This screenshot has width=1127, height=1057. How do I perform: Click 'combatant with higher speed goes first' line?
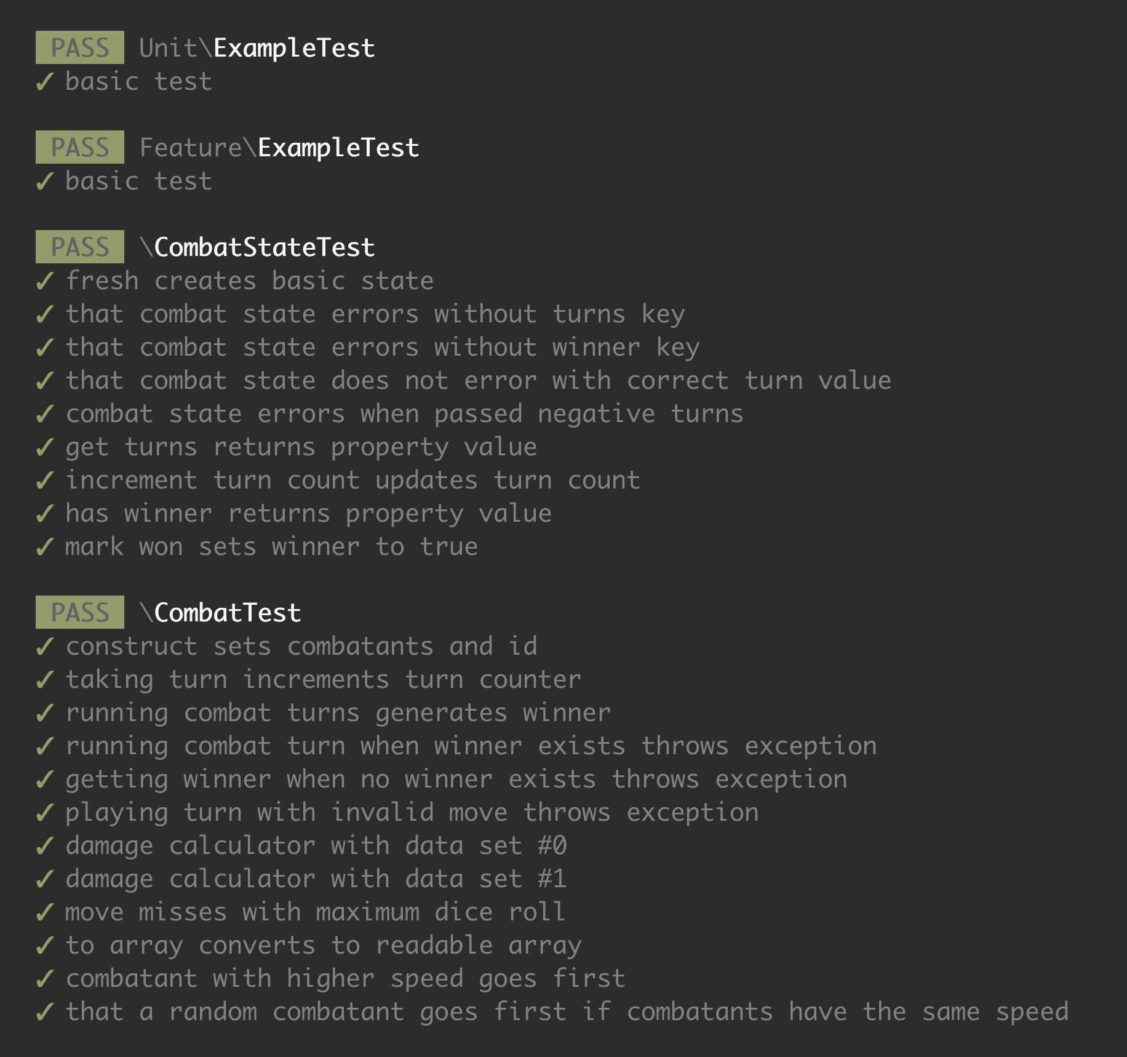[345, 979]
